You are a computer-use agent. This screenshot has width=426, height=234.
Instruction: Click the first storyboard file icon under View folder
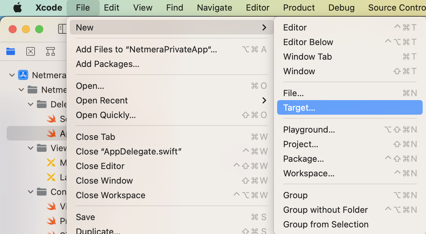point(51,162)
